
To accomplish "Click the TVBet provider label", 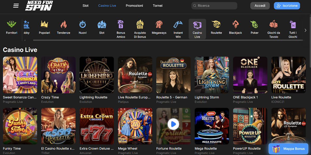I will coord(45,153).
